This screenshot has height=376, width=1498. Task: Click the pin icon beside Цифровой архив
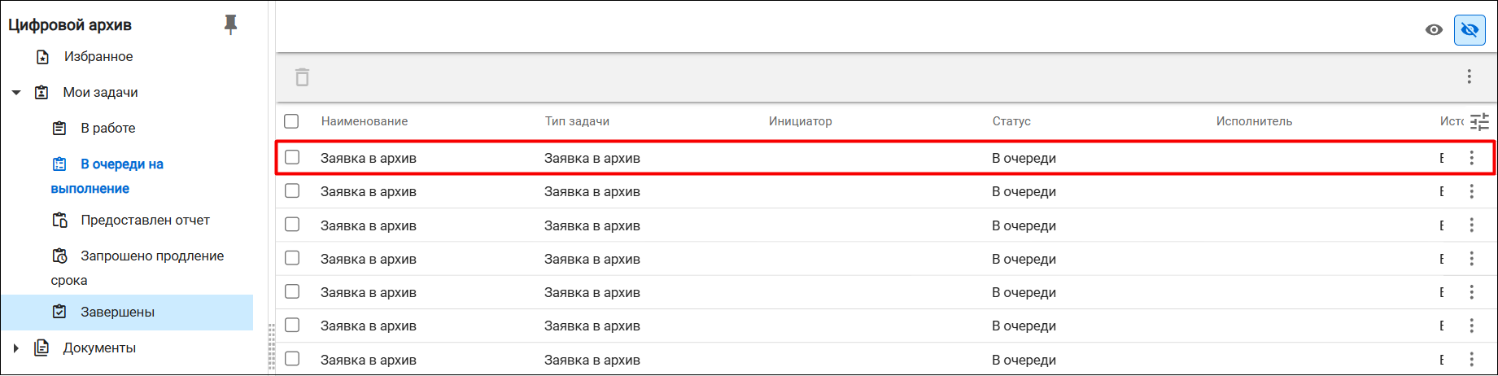coord(231,25)
